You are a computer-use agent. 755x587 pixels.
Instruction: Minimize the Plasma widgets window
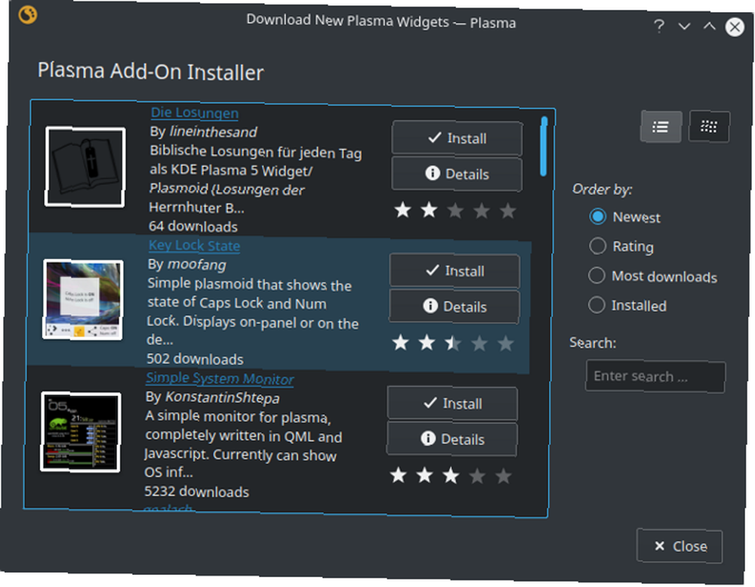[684, 26]
